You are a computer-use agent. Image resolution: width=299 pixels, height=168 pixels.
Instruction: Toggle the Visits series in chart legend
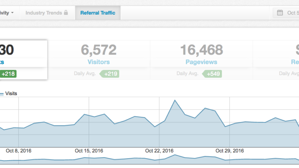(11, 93)
